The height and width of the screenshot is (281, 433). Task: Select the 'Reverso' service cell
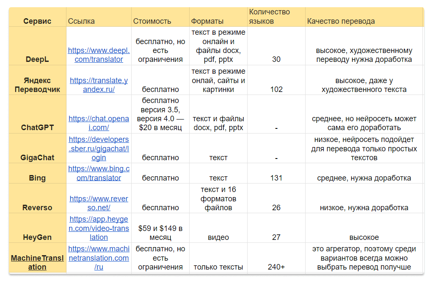pos(37,198)
